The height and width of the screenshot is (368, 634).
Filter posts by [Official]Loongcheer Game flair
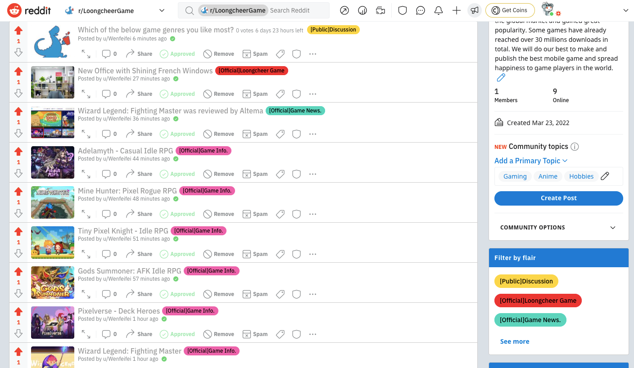538,301
